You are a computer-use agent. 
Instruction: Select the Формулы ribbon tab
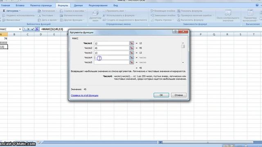[x=63, y=5]
